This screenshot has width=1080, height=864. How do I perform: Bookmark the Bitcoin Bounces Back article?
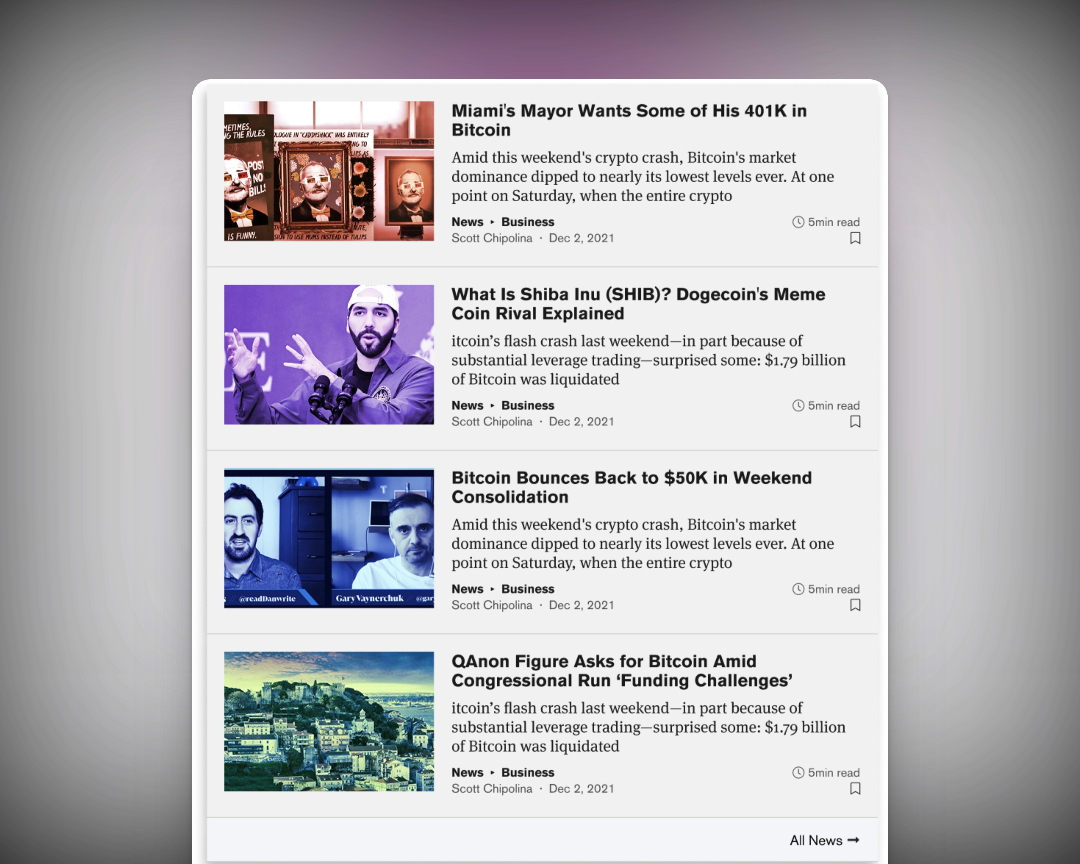855,605
